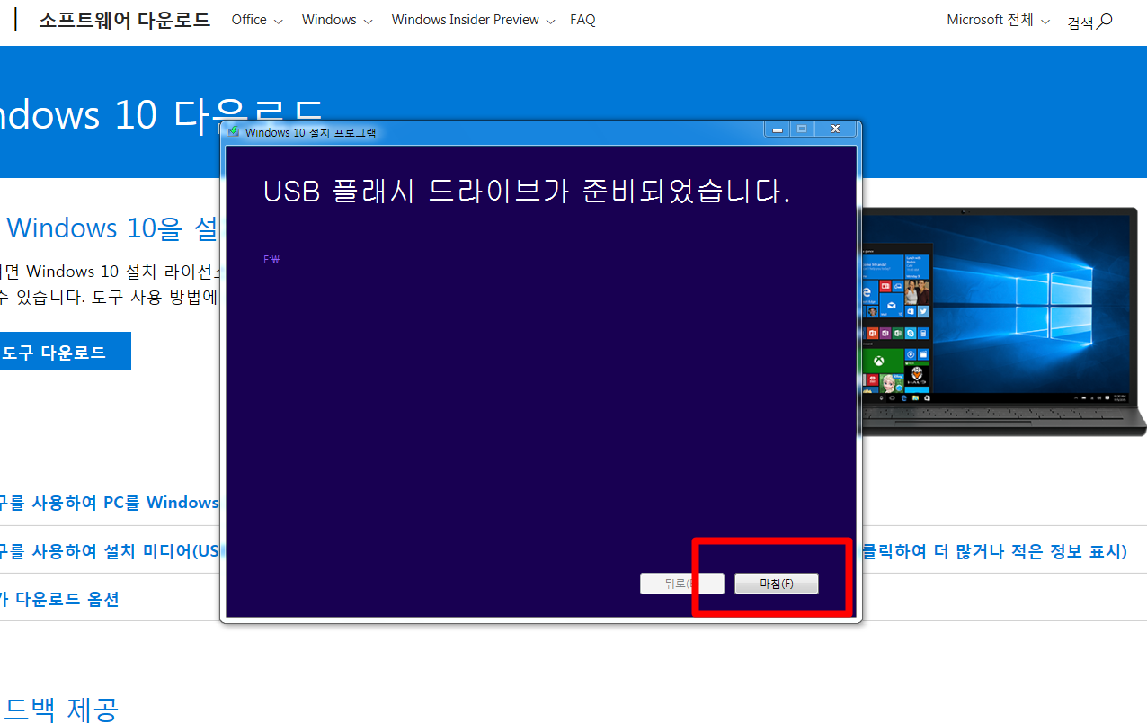1147x723 pixels.
Task: Open the 소프트웨어 다운로드 home link
Action: coord(124,20)
